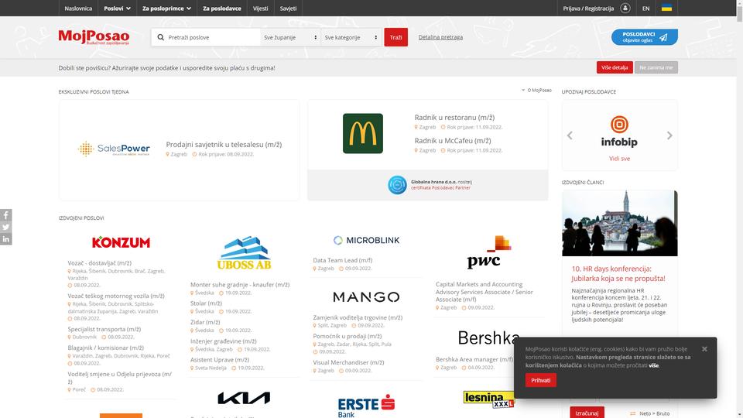Open the Erste Bank logo
The height and width of the screenshot is (418, 743).
tap(366, 405)
